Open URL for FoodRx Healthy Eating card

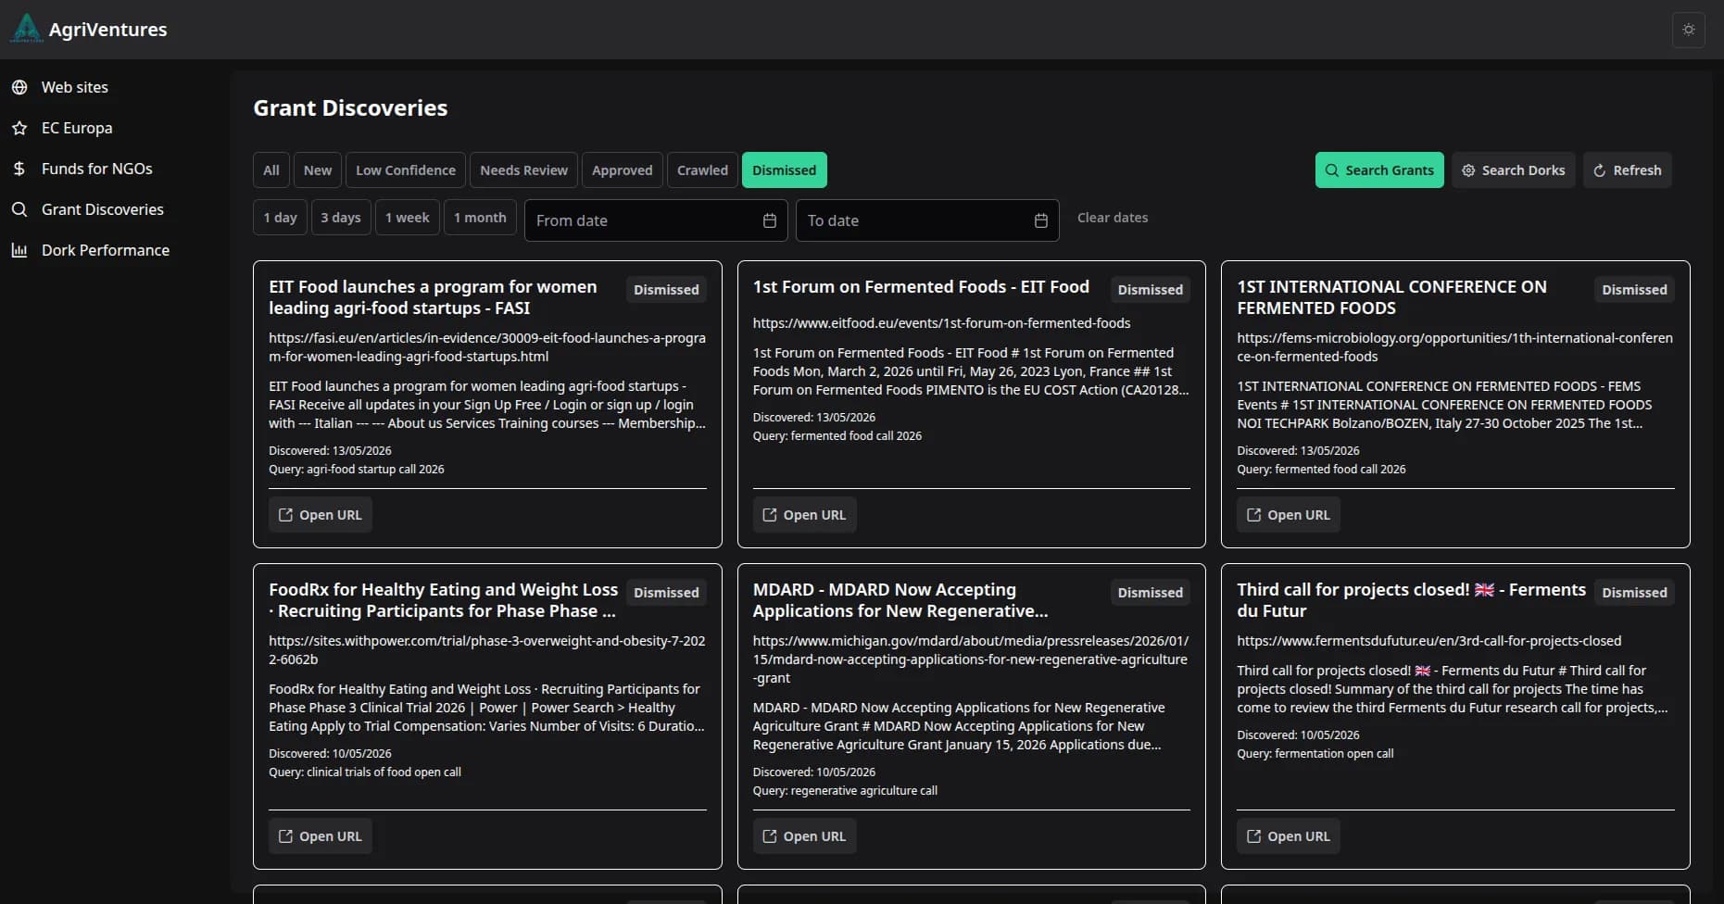coord(321,836)
